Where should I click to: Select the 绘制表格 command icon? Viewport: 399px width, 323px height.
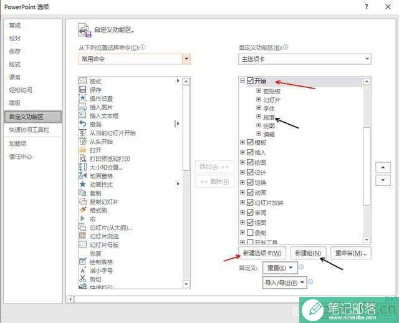[x=82, y=262]
